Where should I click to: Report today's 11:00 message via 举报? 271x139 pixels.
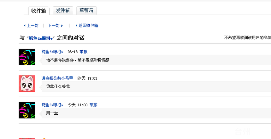pyautogui.click(x=93, y=105)
